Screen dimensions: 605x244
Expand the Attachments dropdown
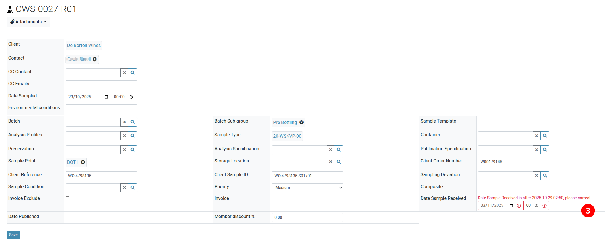pos(28,22)
